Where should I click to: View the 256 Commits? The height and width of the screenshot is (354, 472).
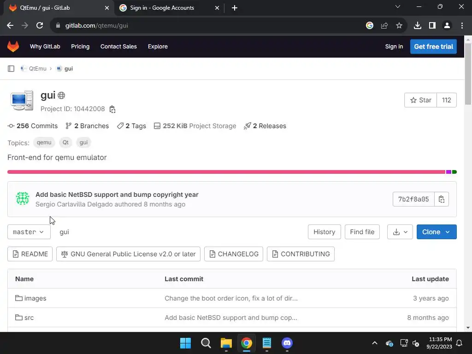point(33,126)
